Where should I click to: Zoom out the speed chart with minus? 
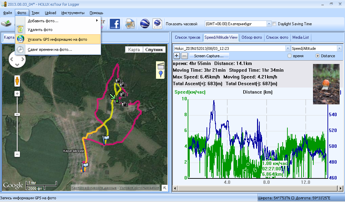(x=185, y=56)
